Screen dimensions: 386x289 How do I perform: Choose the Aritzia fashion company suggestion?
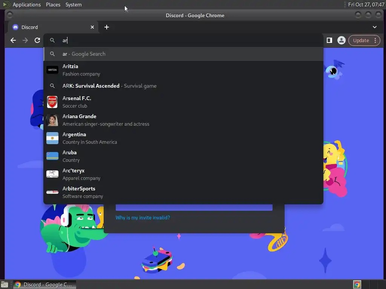pos(184,70)
